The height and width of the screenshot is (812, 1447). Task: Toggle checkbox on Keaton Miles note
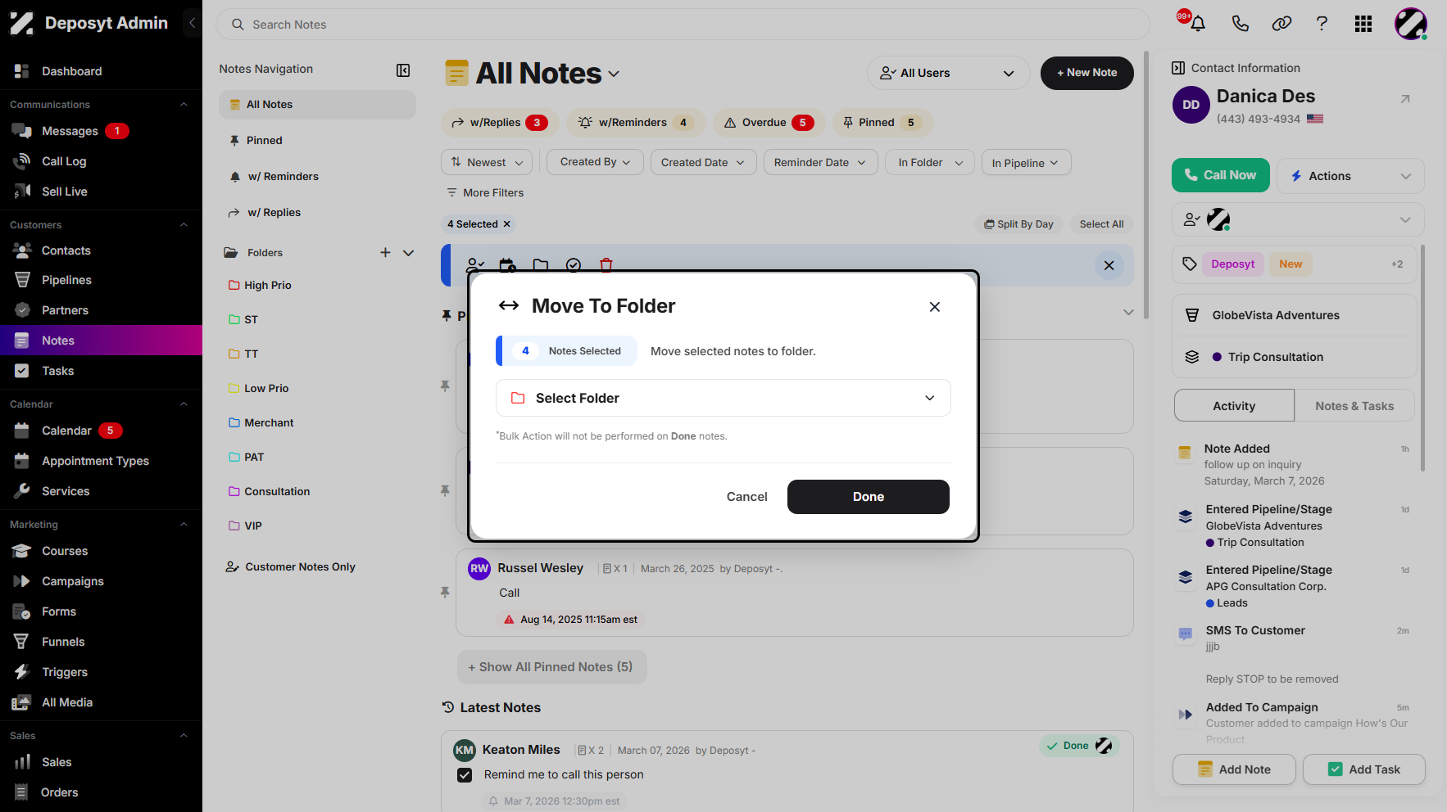pos(465,775)
